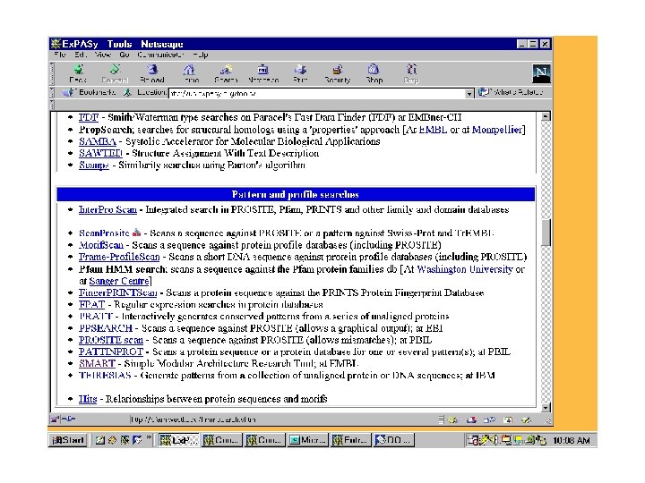Open the FDF link
645x483 pixels.
(x=89, y=117)
